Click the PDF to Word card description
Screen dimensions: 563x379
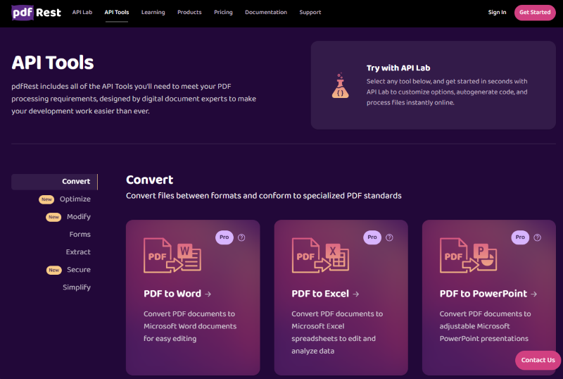point(190,326)
